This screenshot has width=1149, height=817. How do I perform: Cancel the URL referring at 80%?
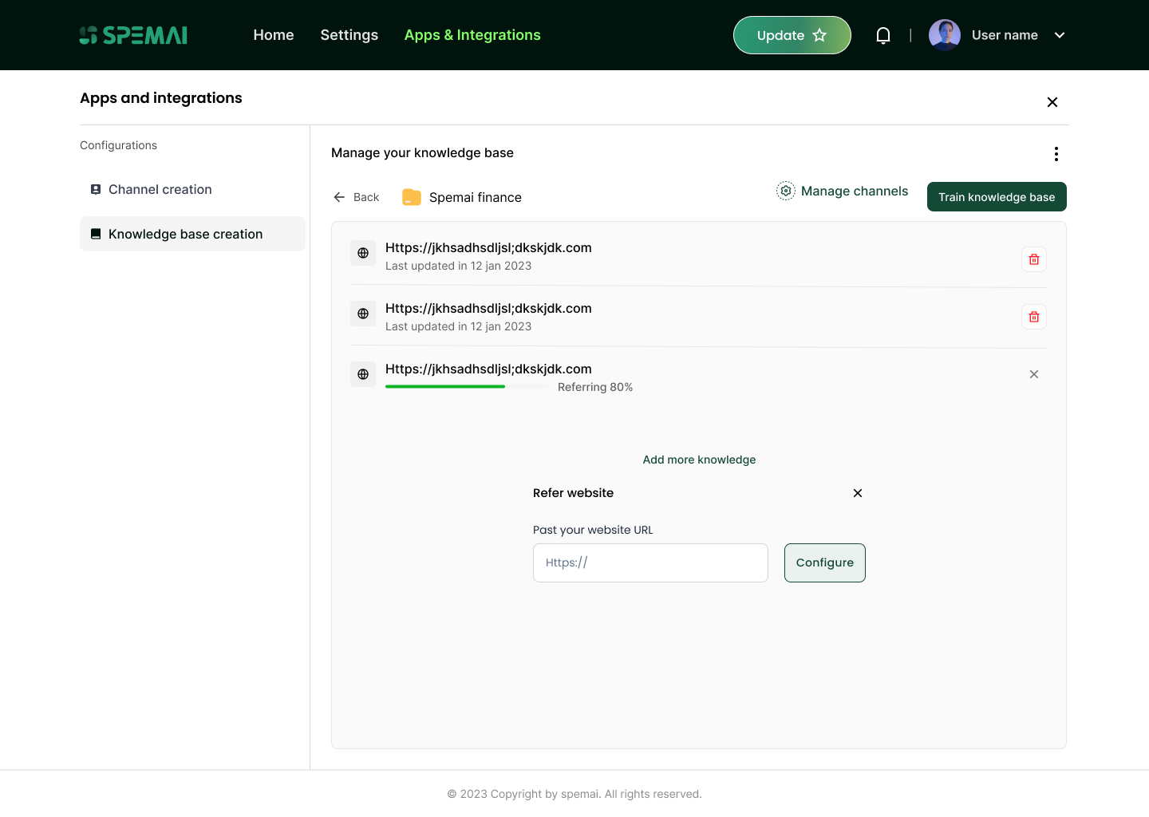pyautogui.click(x=1034, y=374)
